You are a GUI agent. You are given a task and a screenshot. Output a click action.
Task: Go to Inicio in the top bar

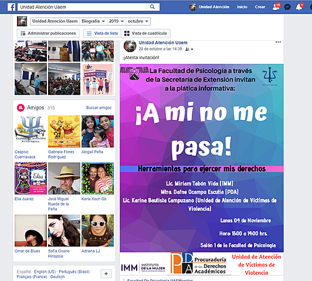[x=242, y=7]
